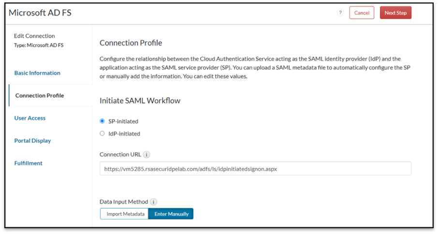Image resolution: width=438 pixels, height=234 pixels.
Task: Click the Connection Profile main heading
Action: 131,43
